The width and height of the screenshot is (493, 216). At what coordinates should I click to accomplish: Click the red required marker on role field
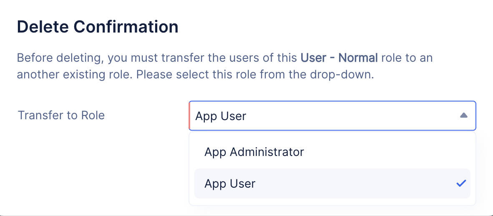tap(189, 116)
